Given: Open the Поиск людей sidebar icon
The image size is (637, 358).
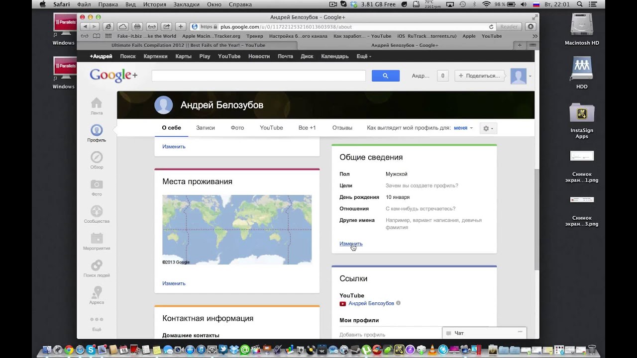Looking at the screenshot, I should (97, 265).
